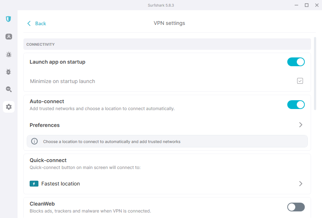The width and height of the screenshot is (322, 218).
Task: Click the lightning bolt Fastest location icon
Action: [x=34, y=184]
